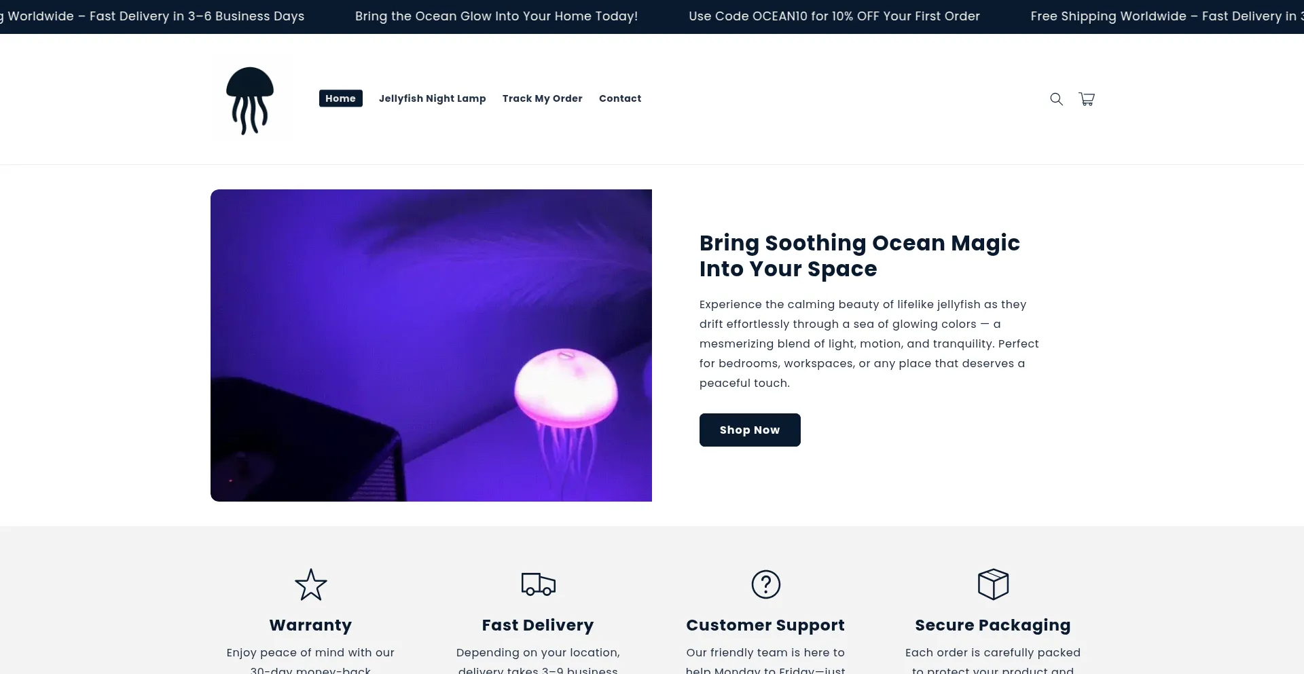Click the Customer Support question mark icon
This screenshot has width=1304, height=674.
[766, 584]
